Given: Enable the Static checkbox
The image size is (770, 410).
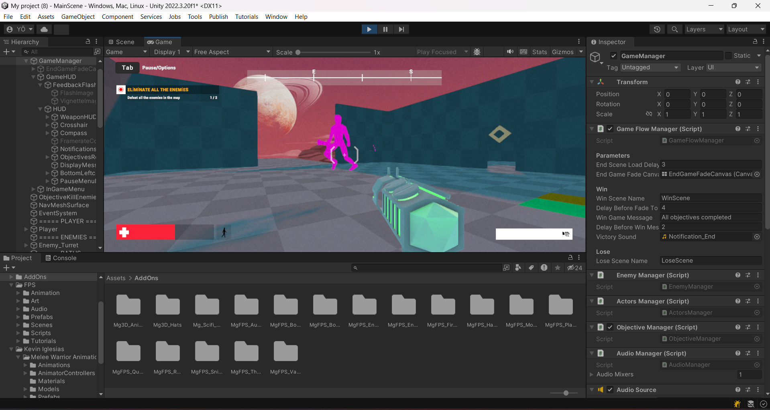Looking at the screenshot, I should tap(728, 56).
